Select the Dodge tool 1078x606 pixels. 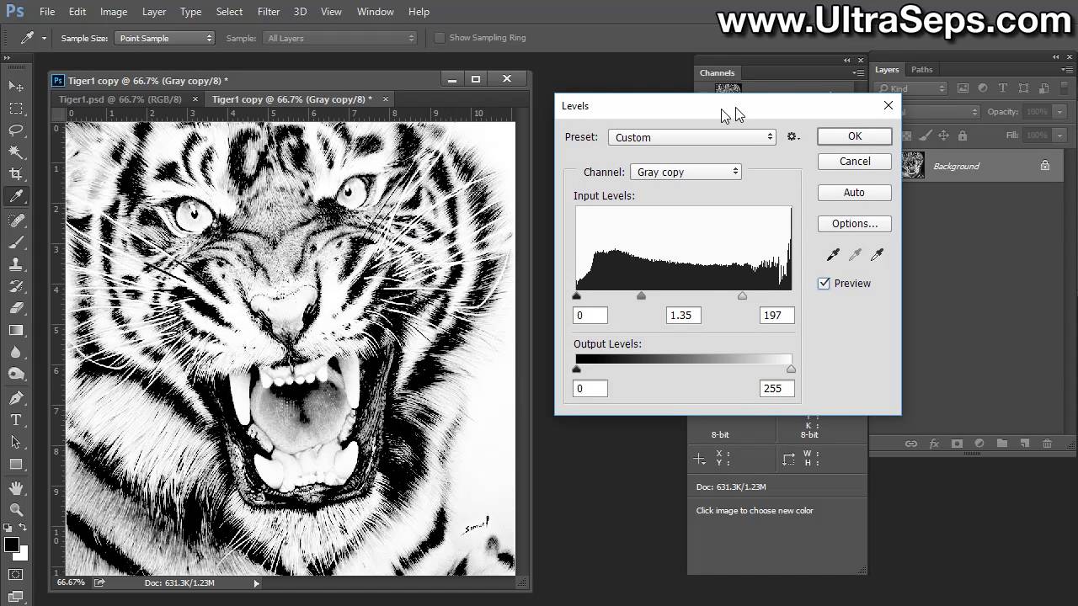click(x=16, y=374)
